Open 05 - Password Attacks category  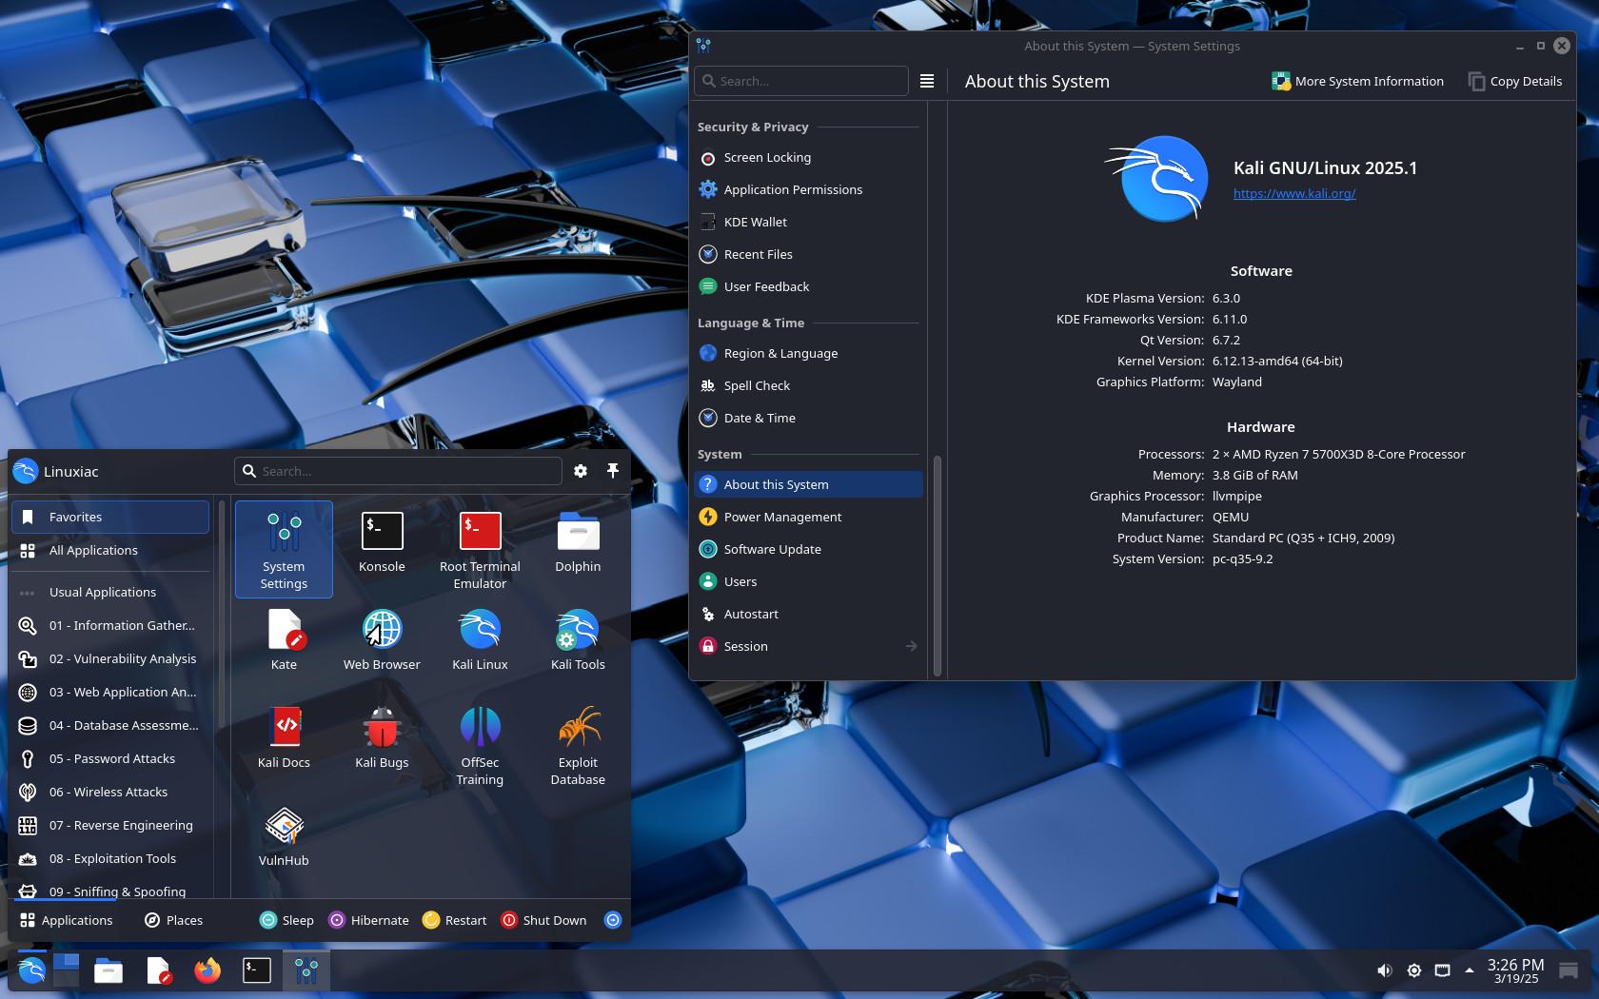point(112,759)
